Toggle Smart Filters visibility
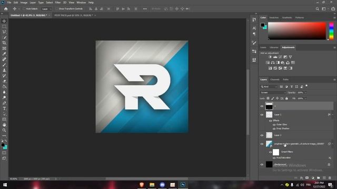 (270, 152)
